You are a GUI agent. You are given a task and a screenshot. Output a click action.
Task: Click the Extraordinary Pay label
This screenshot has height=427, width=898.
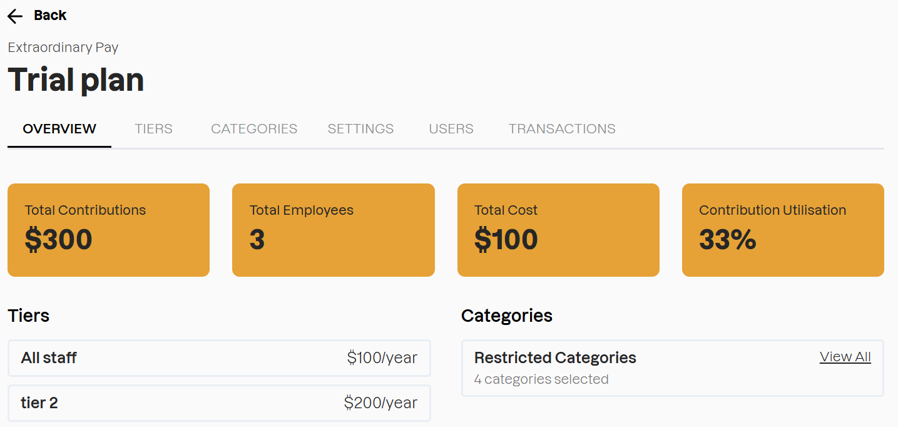coord(63,48)
